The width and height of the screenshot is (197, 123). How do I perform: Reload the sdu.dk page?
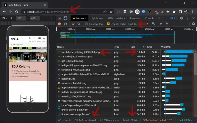tap(17, 12)
